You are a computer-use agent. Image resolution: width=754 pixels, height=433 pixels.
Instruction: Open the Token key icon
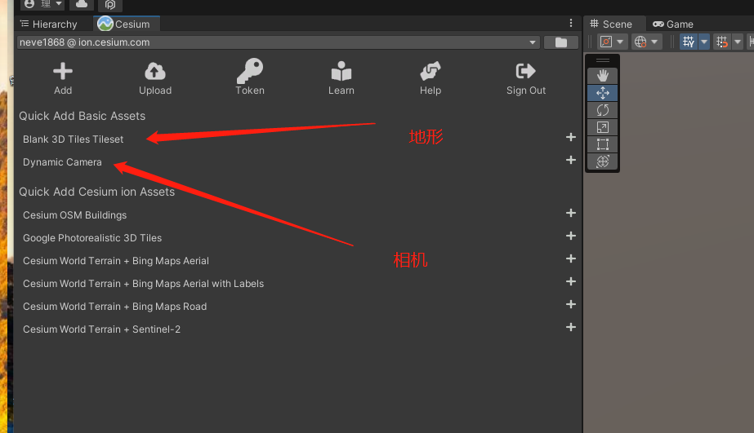(x=250, y=77)
